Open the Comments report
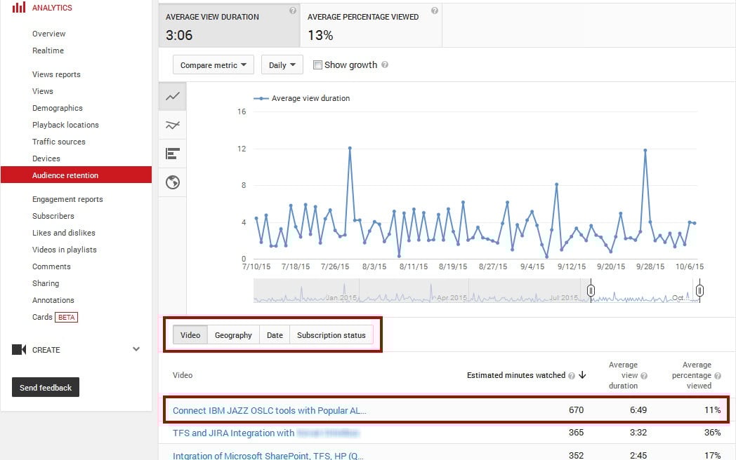 51,266
